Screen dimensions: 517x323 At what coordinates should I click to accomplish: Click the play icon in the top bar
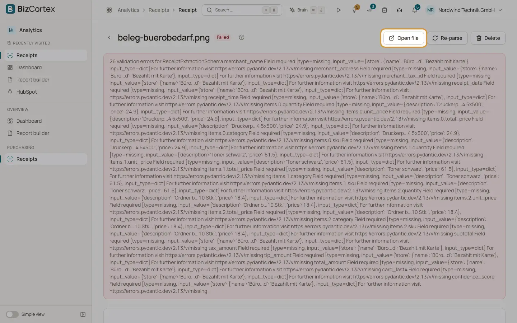pyautogui.click(x=338, y=10)
